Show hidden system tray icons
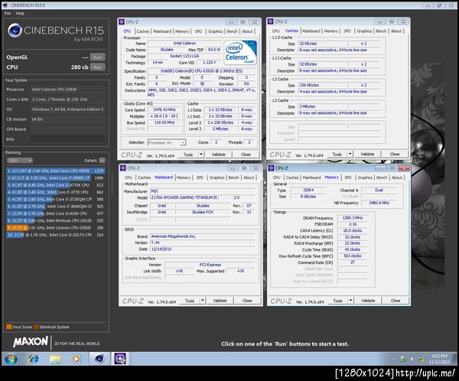The width and height of the screenshot is (459, 381). point(393,359)
